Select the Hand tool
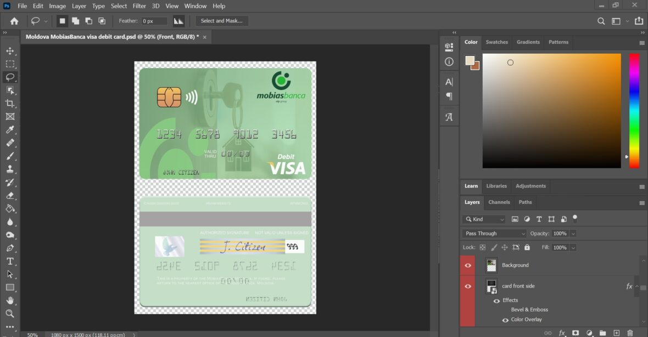Screen dimensions: 648x337 (x=10, y=301)
